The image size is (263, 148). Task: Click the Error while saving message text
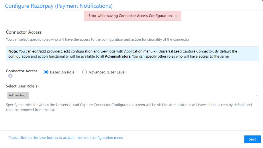pos(130,16)
